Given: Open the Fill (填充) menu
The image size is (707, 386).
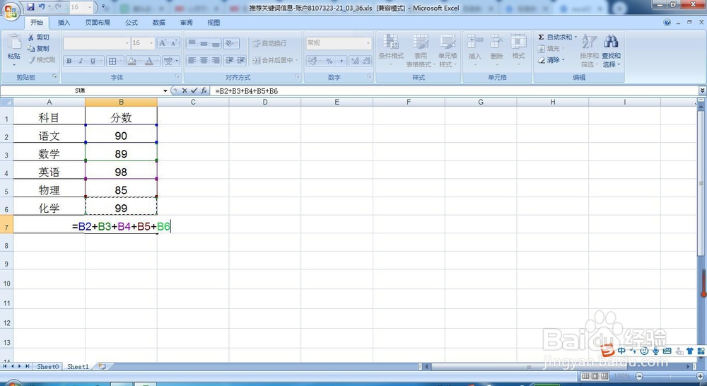Looking at the screenshot, I should click(551, 48).
